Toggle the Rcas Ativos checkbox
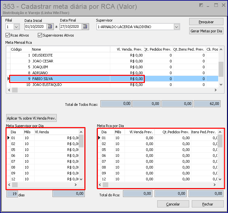Screen dimensions: 228x213 click(x=8, y=35)
